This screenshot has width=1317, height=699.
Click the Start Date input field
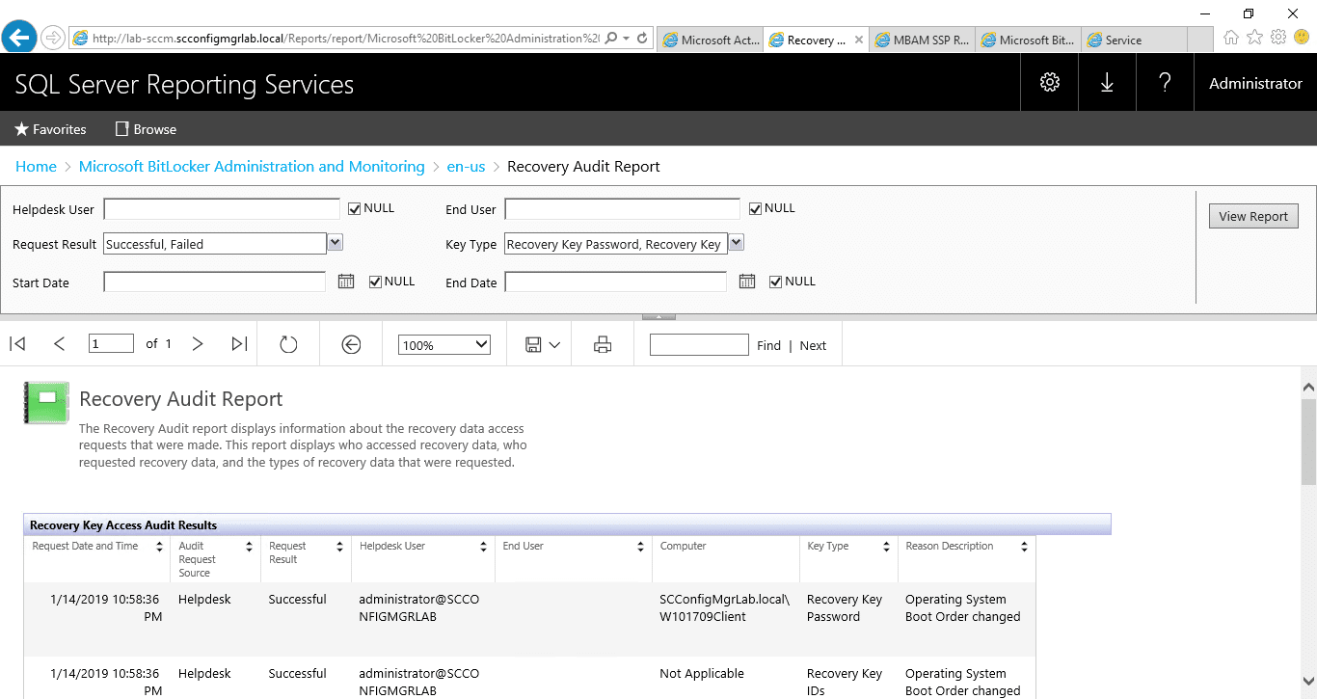tap(214, 282)
